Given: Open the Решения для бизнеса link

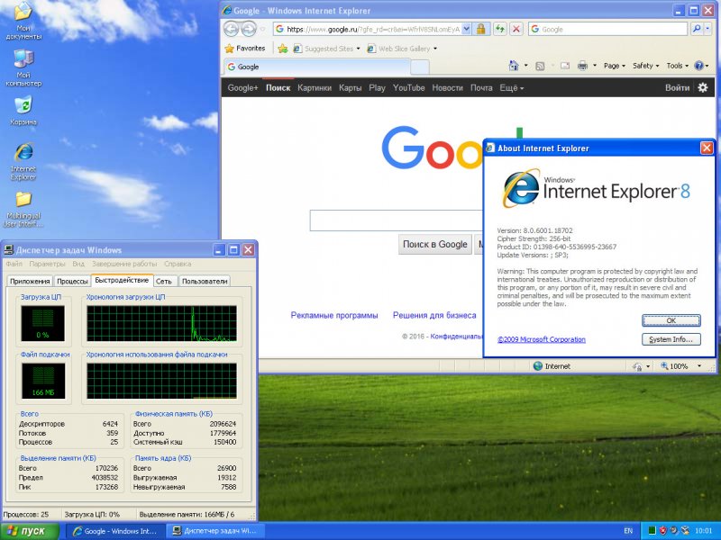Looking at the screenshot, I should [434, 316].
